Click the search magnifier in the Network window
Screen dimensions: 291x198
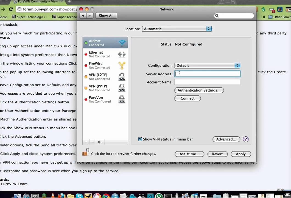[217, 16]
